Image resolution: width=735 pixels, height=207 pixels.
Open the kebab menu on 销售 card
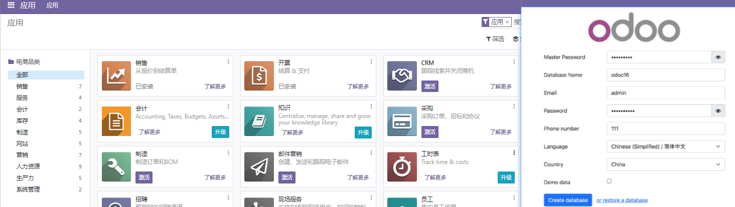point(228,62)
